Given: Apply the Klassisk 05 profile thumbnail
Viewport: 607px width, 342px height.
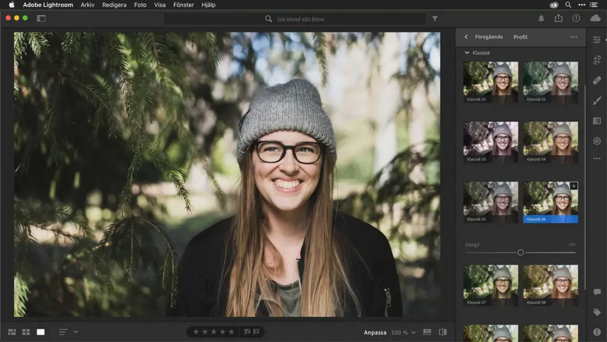Looking at the screenshot, I should (x=490, y=202).
